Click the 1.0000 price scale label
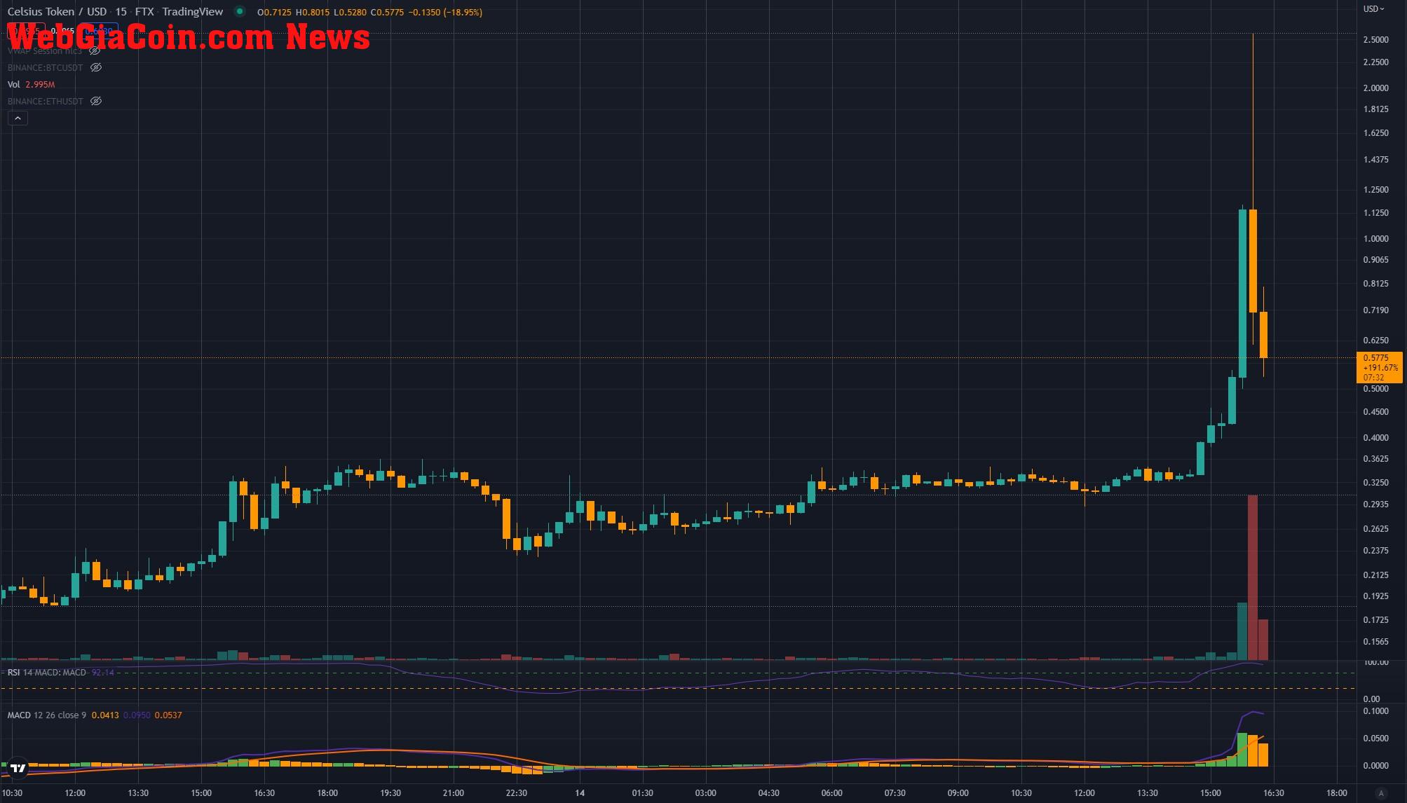 point(1375,238)
